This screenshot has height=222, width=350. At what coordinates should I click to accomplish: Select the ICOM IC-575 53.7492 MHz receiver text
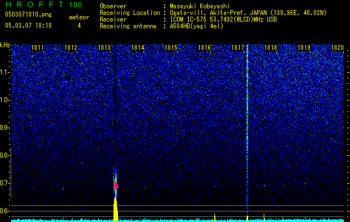[223, 19]
